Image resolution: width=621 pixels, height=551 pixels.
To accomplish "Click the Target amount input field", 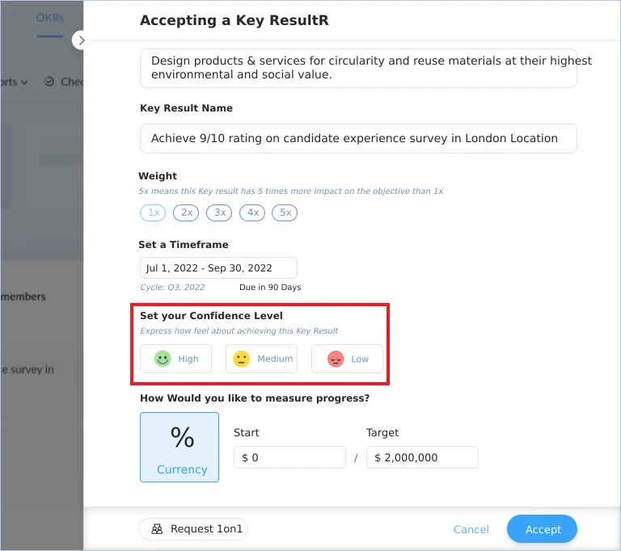I will (x=422, y=457).
